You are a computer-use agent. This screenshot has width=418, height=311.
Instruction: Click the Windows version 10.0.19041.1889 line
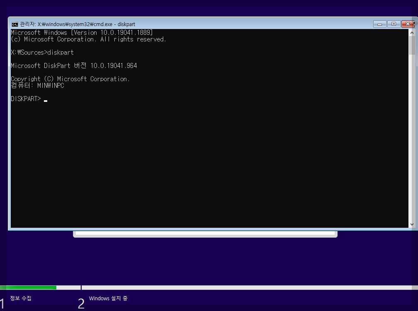82,33
